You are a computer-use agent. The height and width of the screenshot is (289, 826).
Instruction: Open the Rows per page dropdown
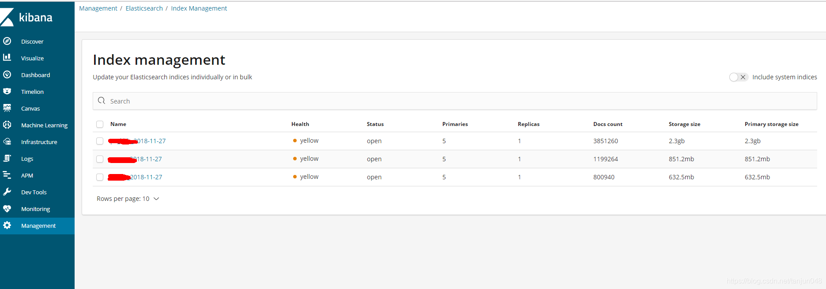pos(128,199)
